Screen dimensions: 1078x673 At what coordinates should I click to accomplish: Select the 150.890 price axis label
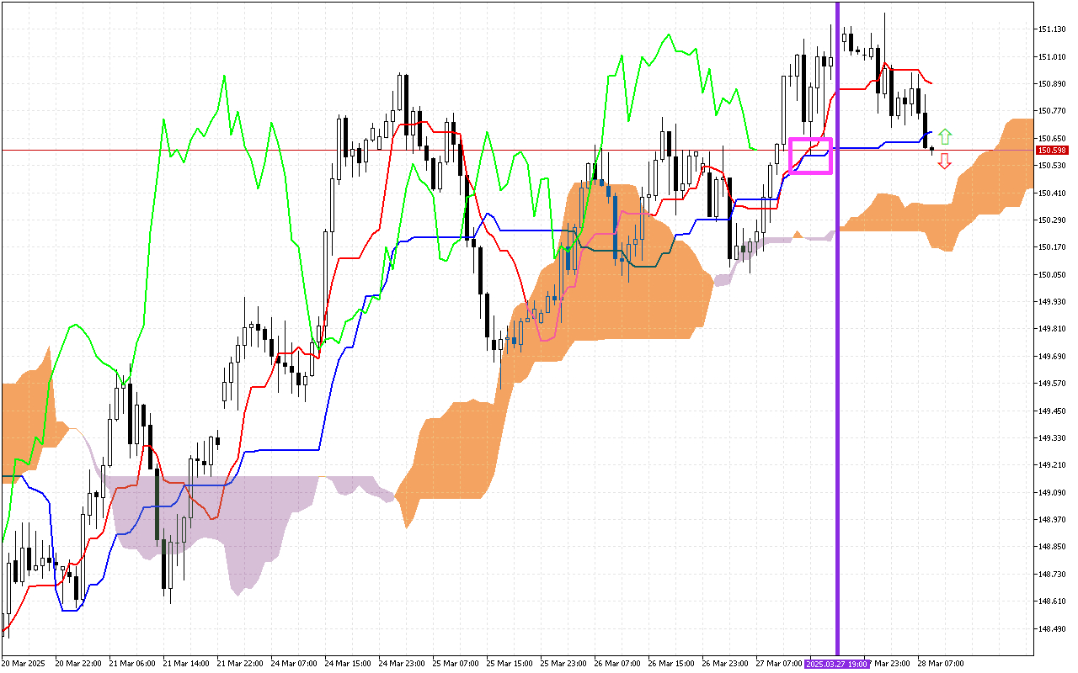pyautogui.click(x=1053, y=84)
